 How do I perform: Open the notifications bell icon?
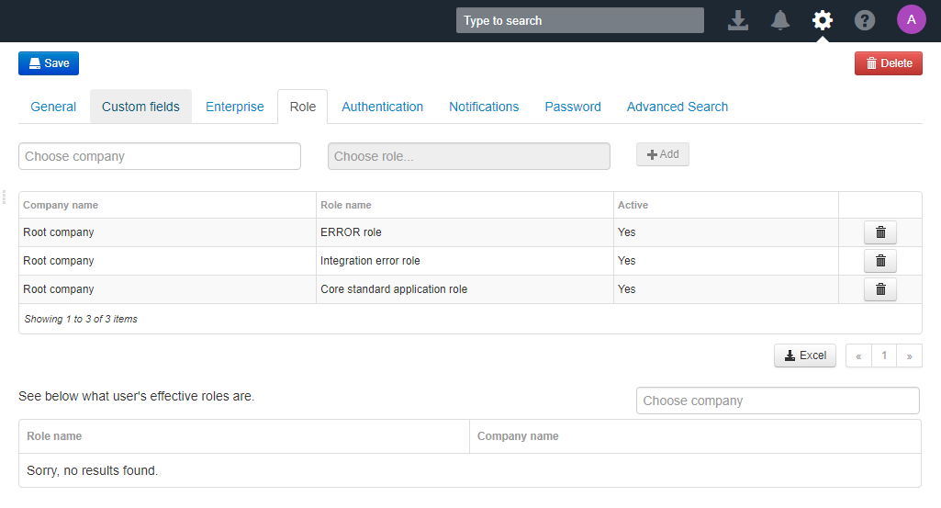click(779, 20)
